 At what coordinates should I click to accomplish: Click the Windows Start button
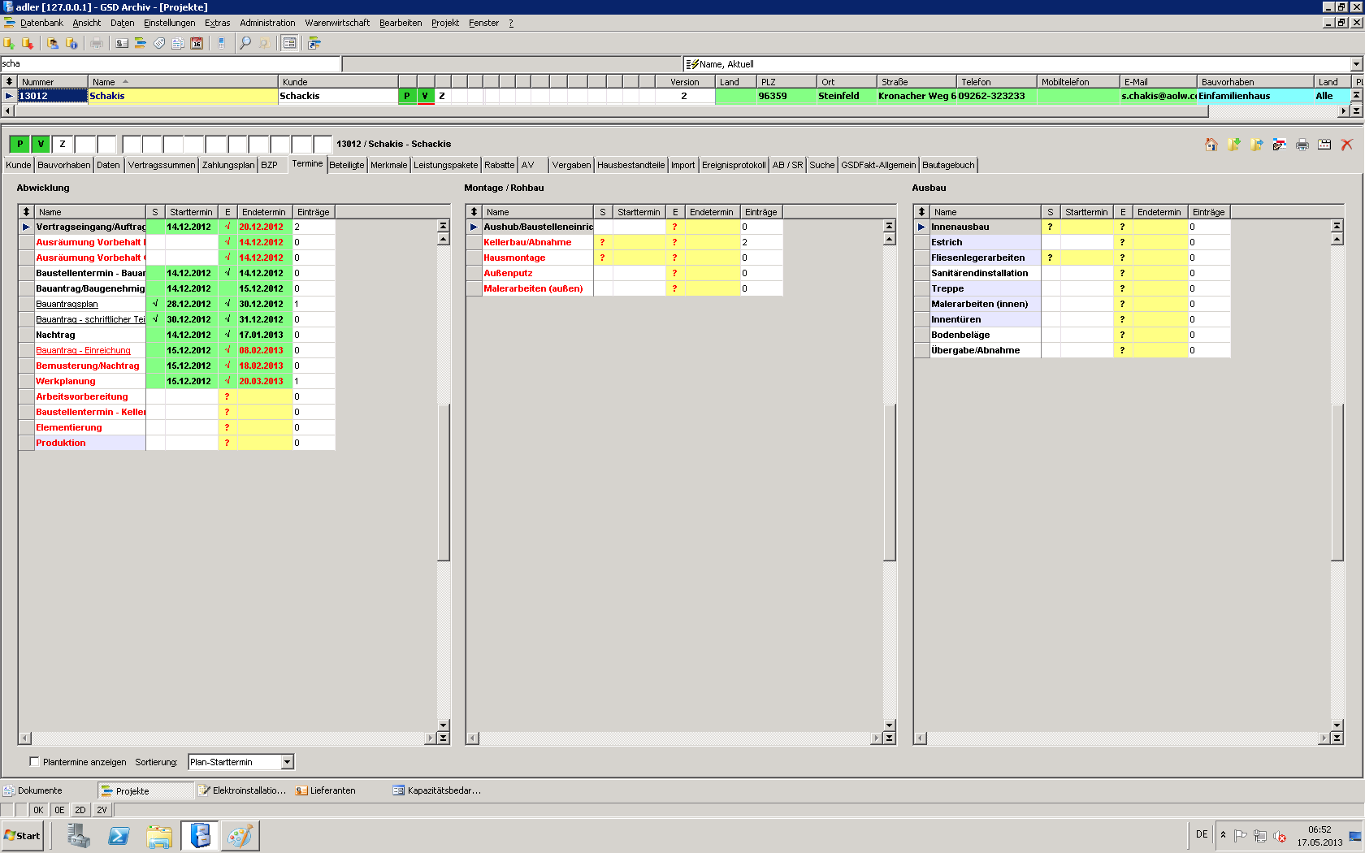pyautogui.click(x=23, y=835)
